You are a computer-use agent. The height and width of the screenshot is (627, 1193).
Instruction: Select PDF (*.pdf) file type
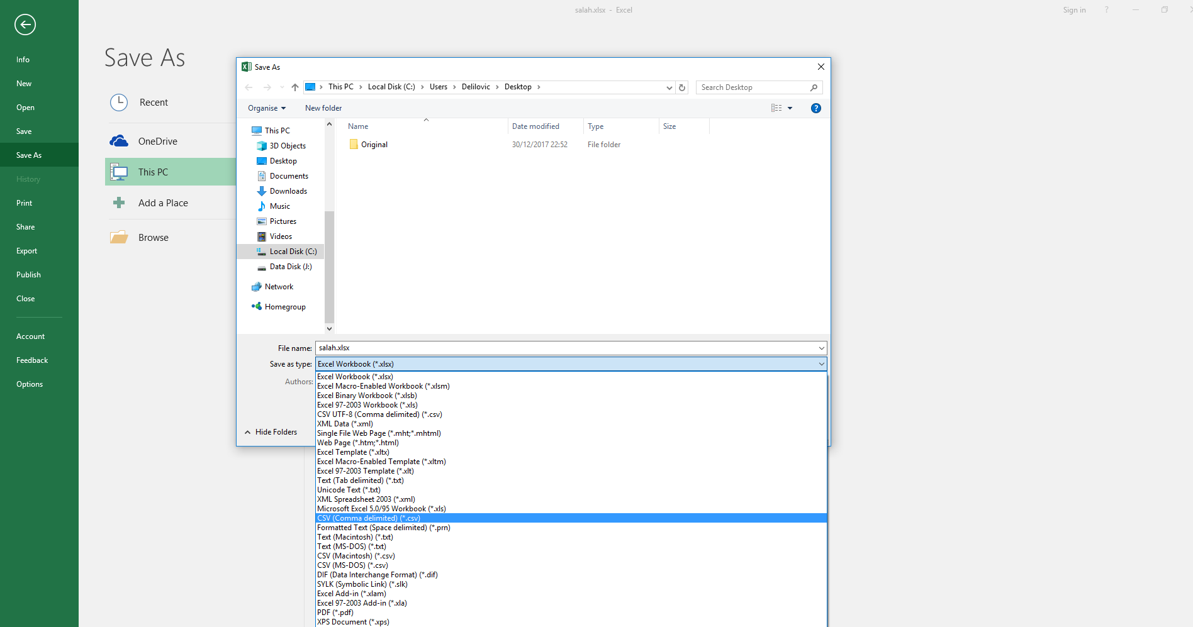coord(571,613)
